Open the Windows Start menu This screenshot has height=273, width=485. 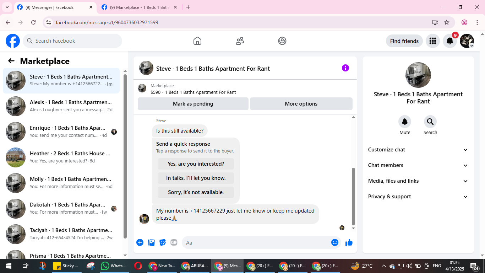[8, 266]
